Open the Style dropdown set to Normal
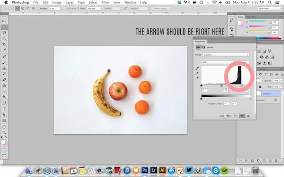Screen dimensions: 284x177 tap(95, 8)
